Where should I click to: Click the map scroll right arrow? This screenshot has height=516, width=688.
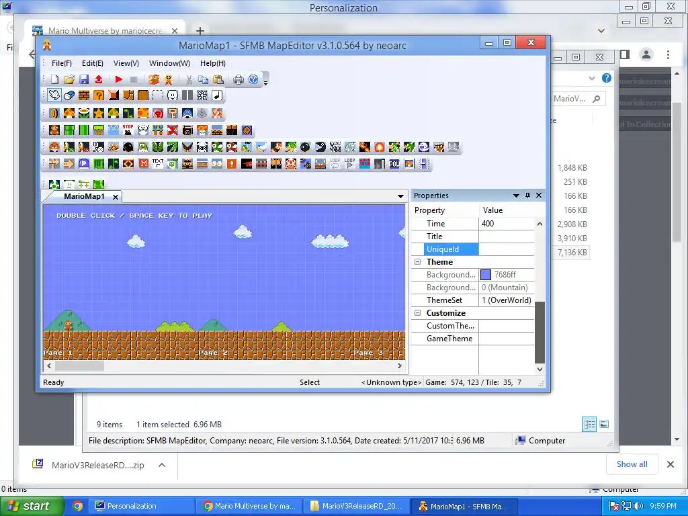(399, 366)
